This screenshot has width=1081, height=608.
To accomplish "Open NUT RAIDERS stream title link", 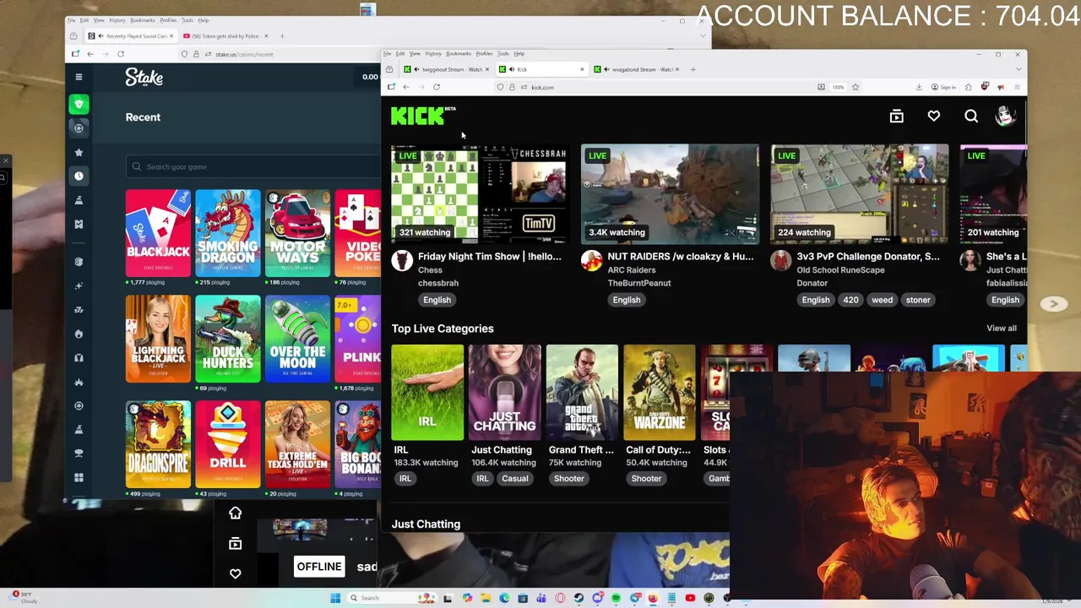I will [681, 257].
